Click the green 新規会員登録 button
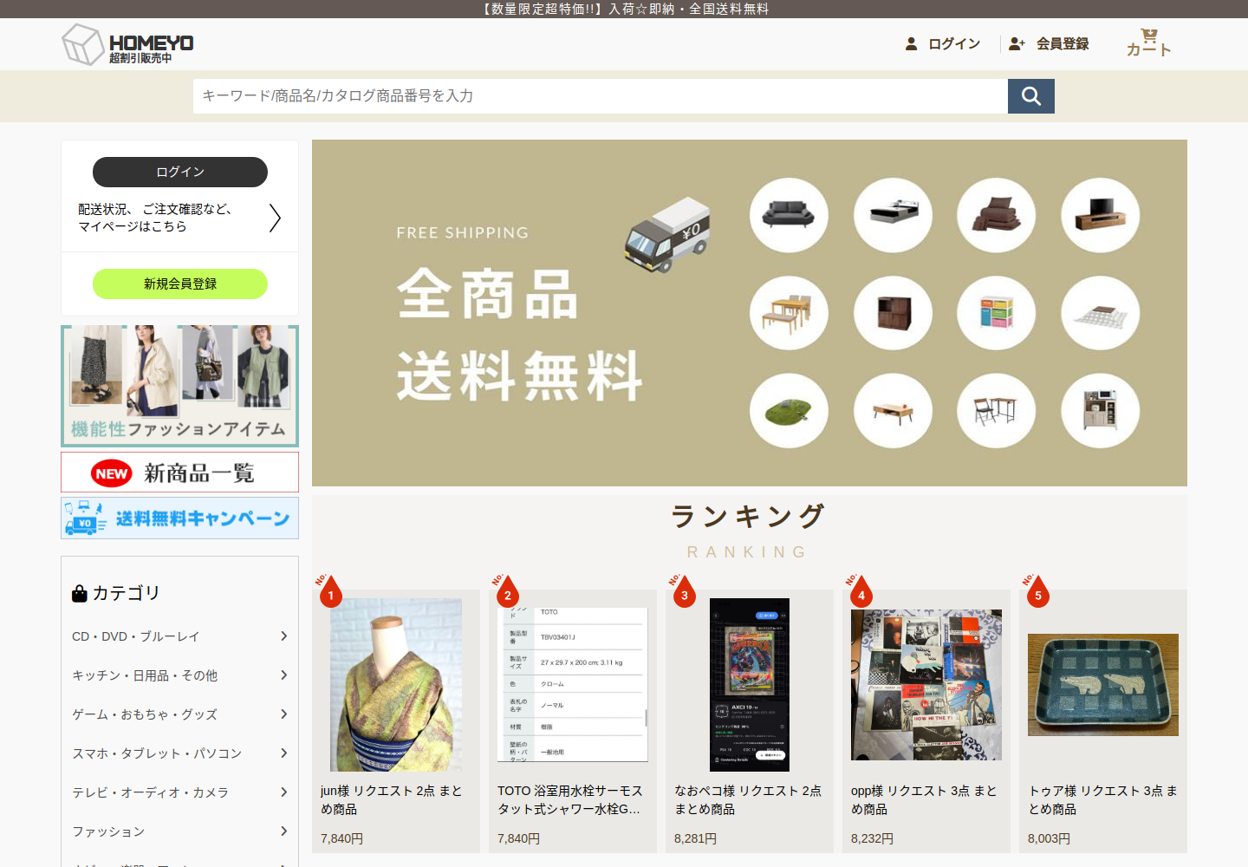 180,284
